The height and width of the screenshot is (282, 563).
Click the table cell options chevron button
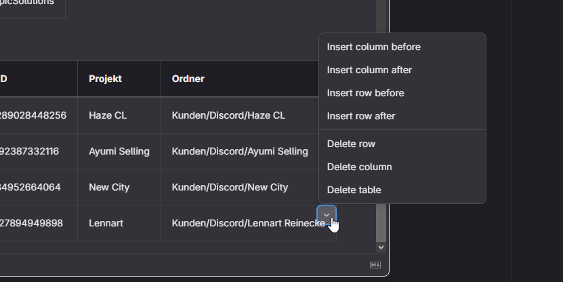point(327,216)
